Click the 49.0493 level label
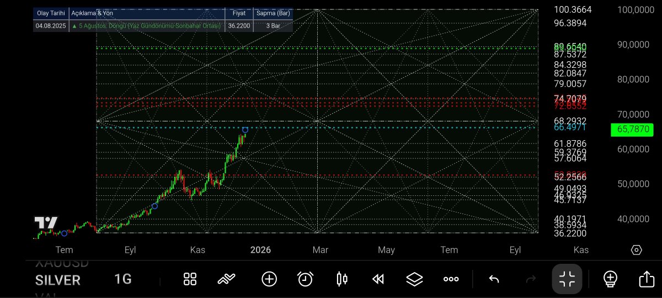The image size is (662, 298). 570,189
